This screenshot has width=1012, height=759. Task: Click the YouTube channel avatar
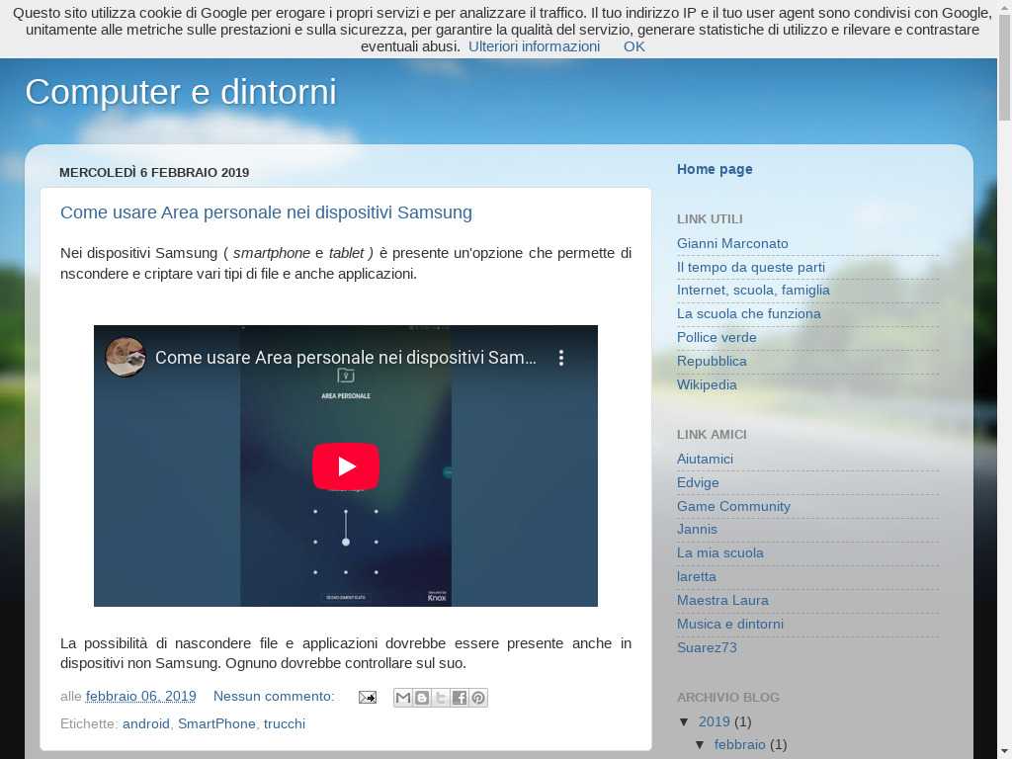pos(126,357)
